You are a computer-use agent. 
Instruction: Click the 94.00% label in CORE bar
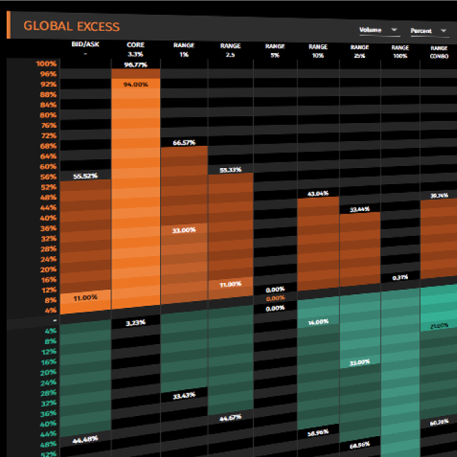[136, 85]
